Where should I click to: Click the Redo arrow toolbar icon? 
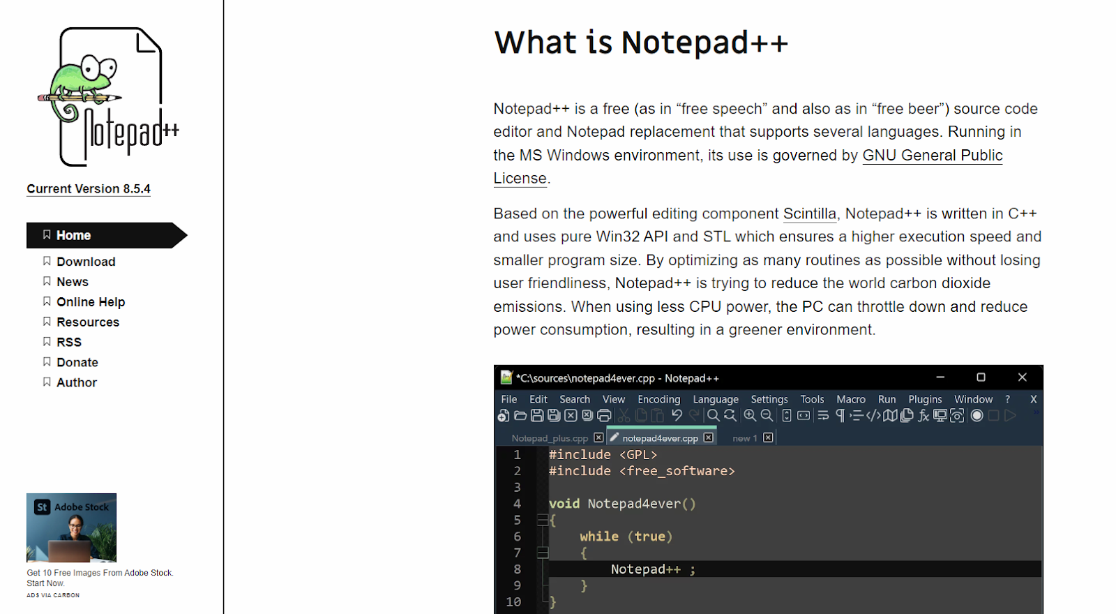(x=694, y=415)
